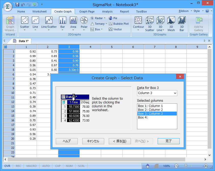Switch to the Worksheet ribbon tab
This screenshot has height=171, width=215.
click(39, 11)
